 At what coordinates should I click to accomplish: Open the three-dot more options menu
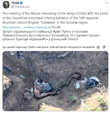pyautogui.click(x=107, y=3)
